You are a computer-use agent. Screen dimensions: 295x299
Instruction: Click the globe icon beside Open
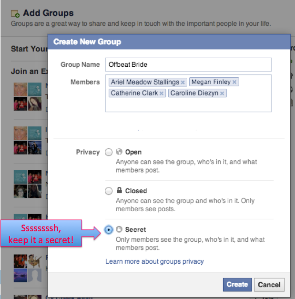pyautogui.click(x=119, y=152)
